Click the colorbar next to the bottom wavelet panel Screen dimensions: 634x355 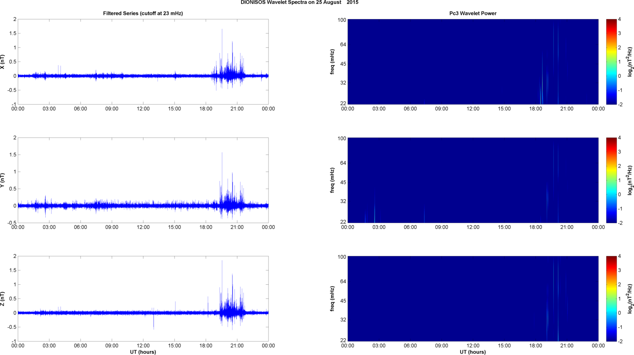(x=611, y=299)
